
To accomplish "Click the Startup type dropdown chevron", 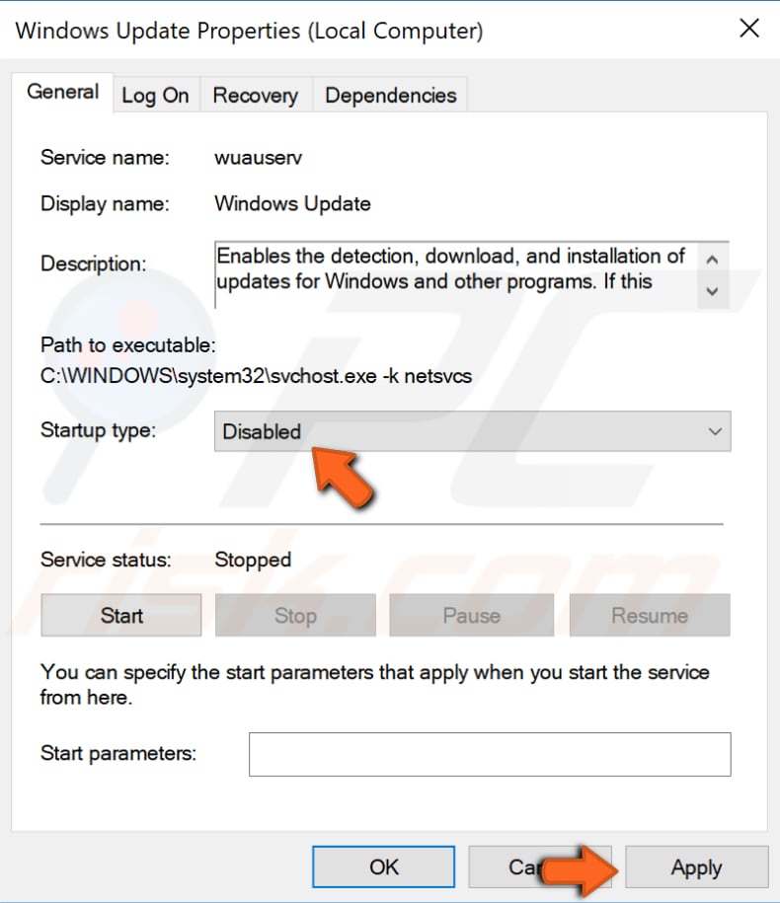I will click(716, 431).
